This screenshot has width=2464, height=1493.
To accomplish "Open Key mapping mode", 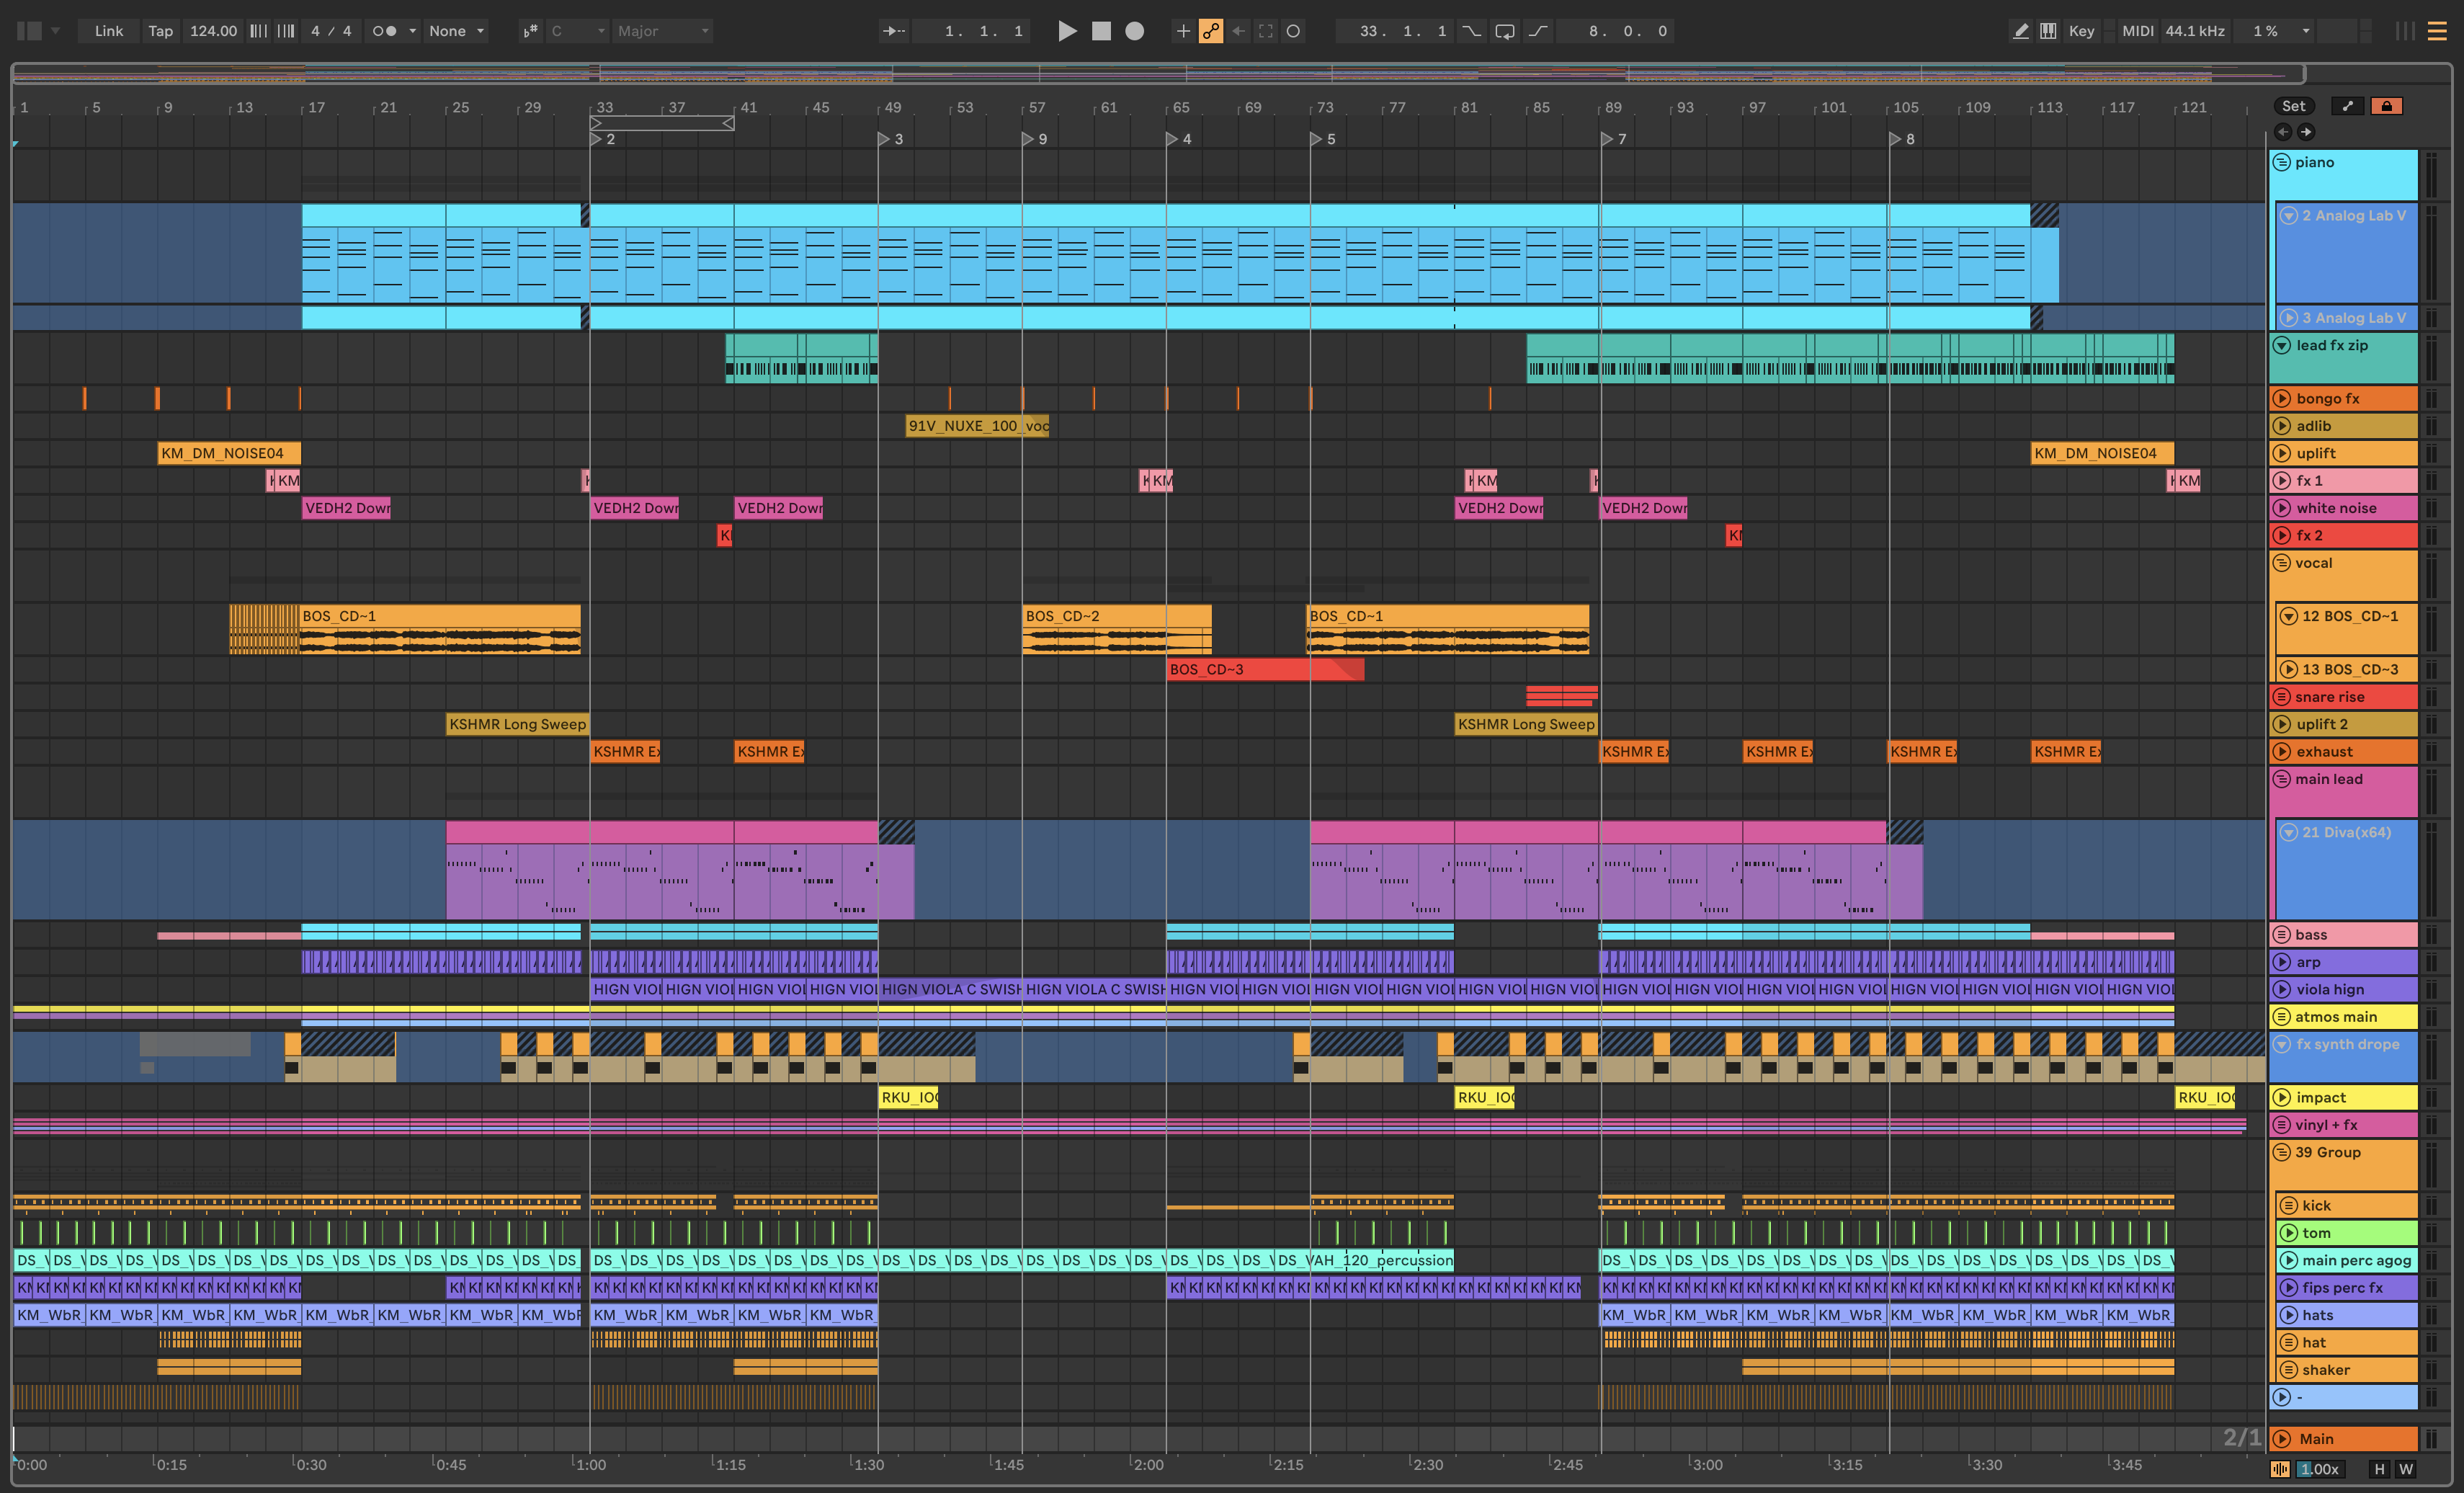I will tap(2081, 31).
